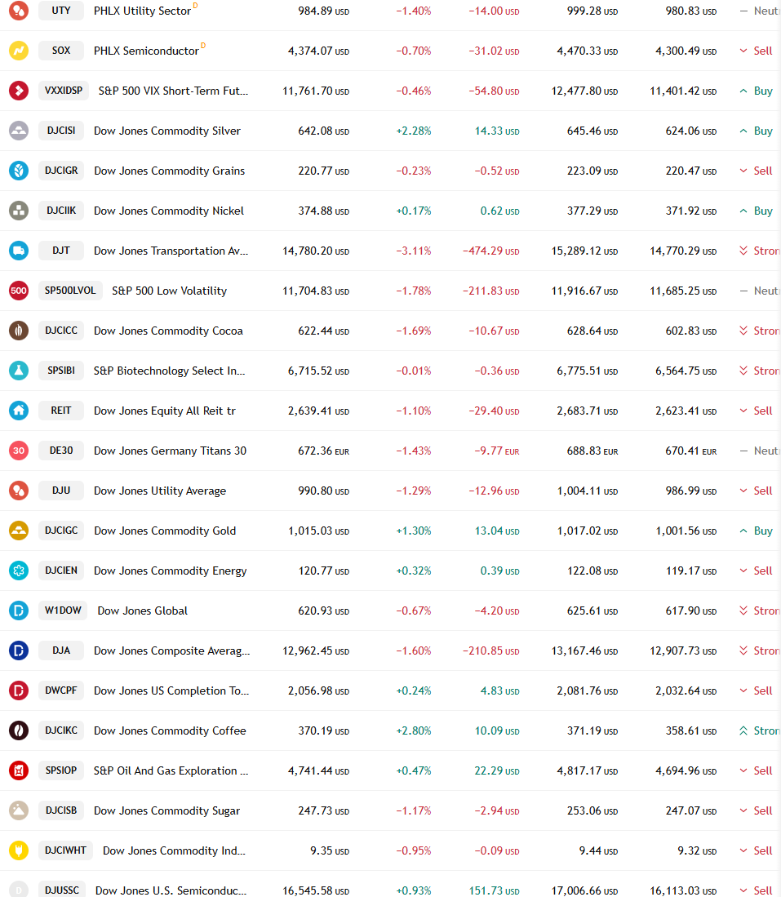Click the 4,817.17 USD high value

coord(588,771)
